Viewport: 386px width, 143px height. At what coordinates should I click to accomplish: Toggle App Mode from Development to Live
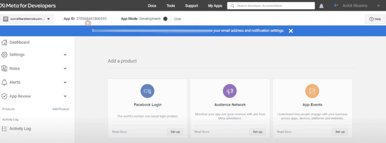167,19
